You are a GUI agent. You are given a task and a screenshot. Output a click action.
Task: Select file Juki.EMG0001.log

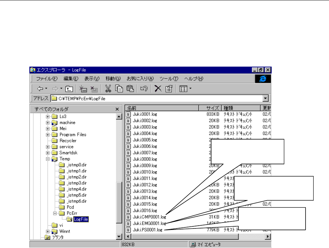149,224
